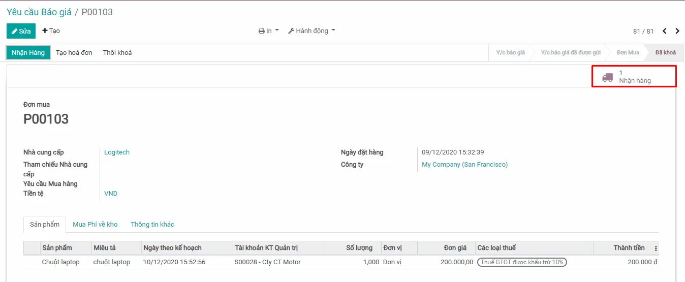Click the Thuế GTGT được khấu trừ 10% tag
Screen dimensions: 685x282
[522, 262]
